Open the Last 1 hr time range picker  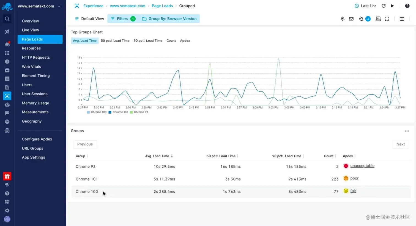click(365, 6)
